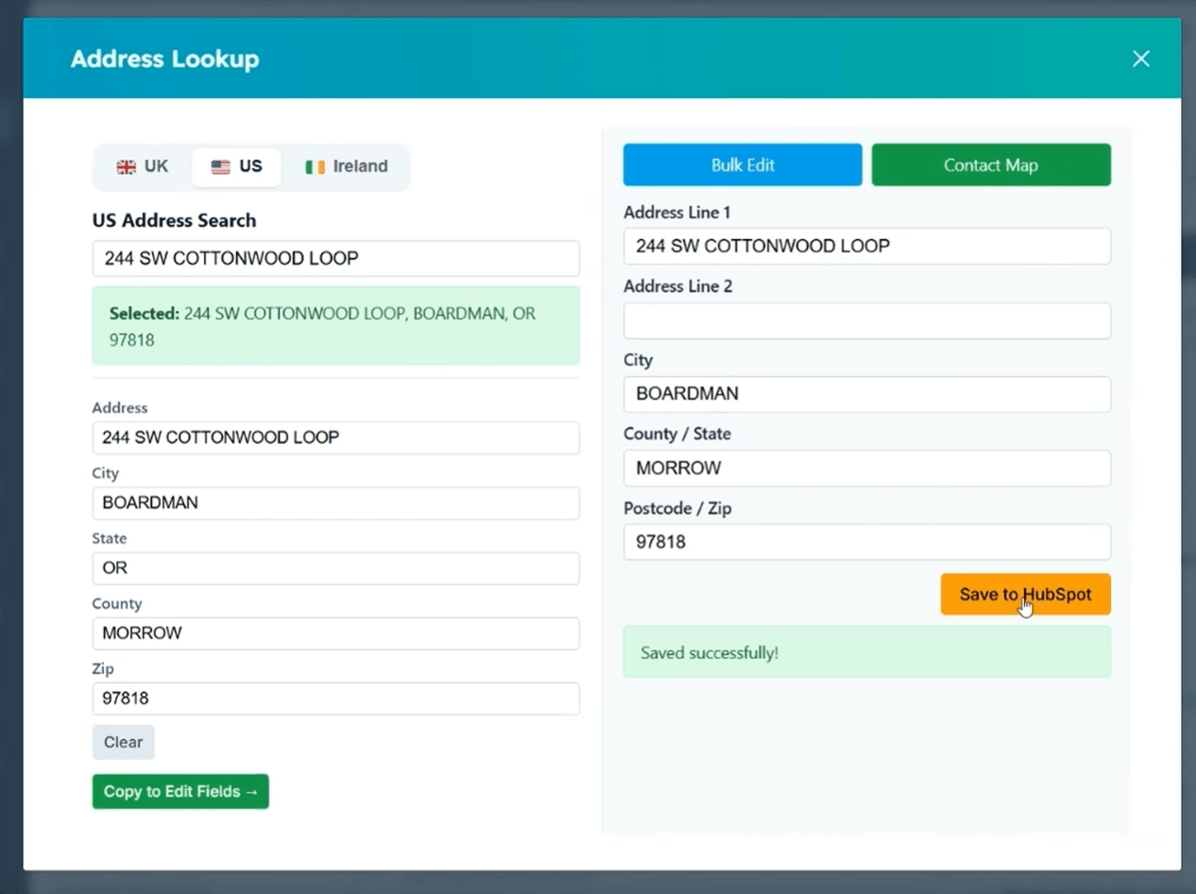
Task: Click the State field containing OR
Action: pyautogui.click(x=335, y=568)
